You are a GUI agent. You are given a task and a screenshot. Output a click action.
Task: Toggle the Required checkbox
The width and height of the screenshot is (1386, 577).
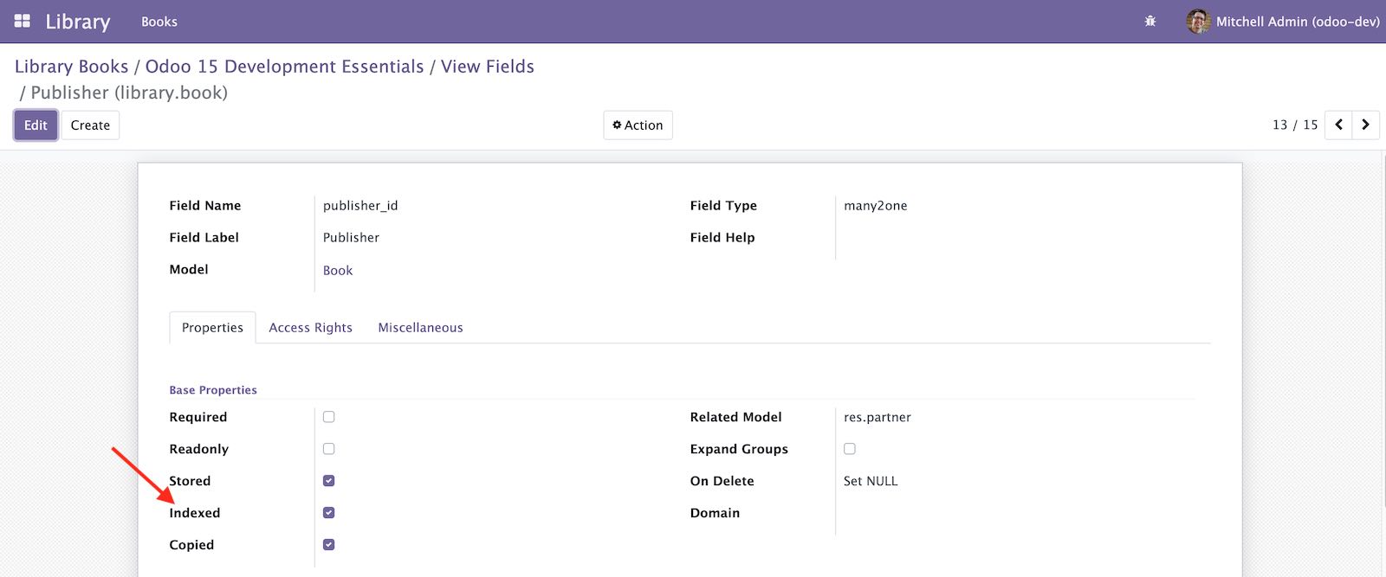pyautogui.click(x=329, y=417)
